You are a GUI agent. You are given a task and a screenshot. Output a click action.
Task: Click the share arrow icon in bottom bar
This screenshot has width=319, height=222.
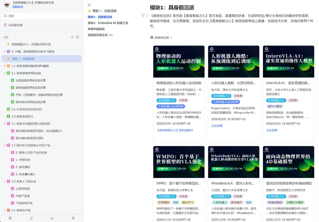(31, 218)
